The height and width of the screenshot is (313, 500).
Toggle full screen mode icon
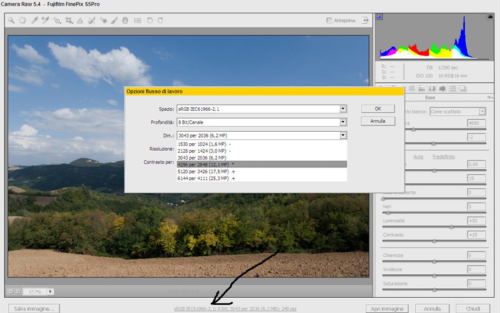(x=365, y=20)
